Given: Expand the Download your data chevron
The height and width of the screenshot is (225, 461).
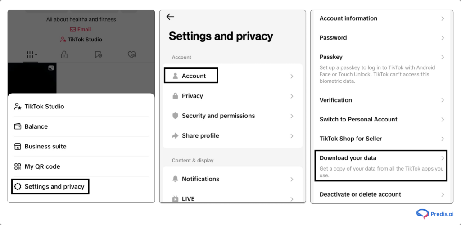Looking at the screenshot, I should [x=443, y=158].
